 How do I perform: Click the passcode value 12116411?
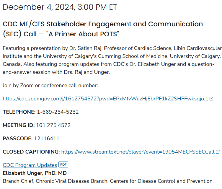(47, 139)
